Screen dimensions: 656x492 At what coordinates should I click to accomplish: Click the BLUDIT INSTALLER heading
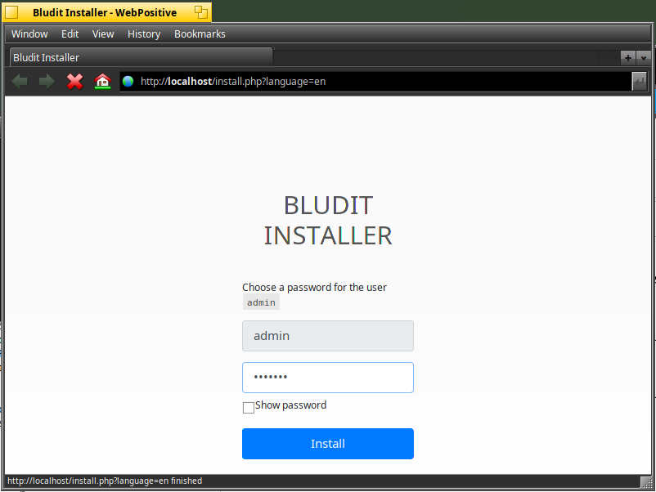328,221
